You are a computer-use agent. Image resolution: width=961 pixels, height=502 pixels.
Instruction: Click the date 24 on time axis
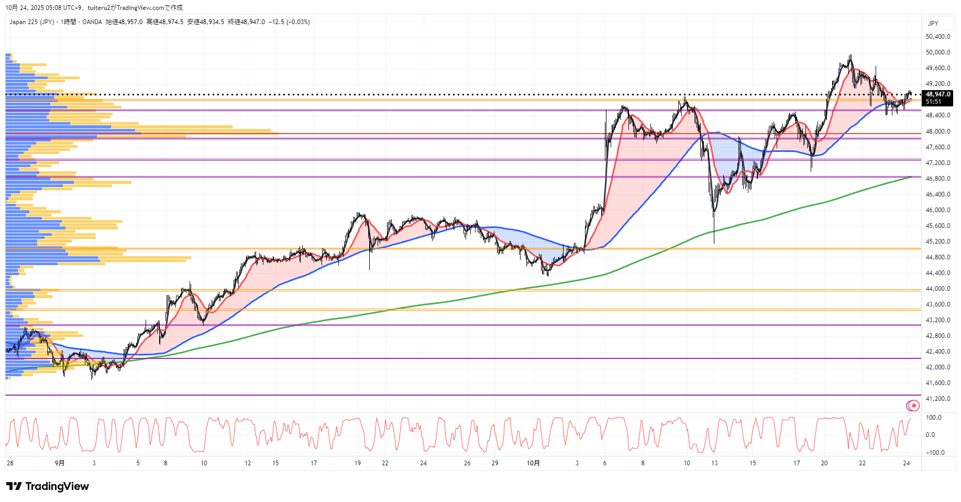(907, 463)
